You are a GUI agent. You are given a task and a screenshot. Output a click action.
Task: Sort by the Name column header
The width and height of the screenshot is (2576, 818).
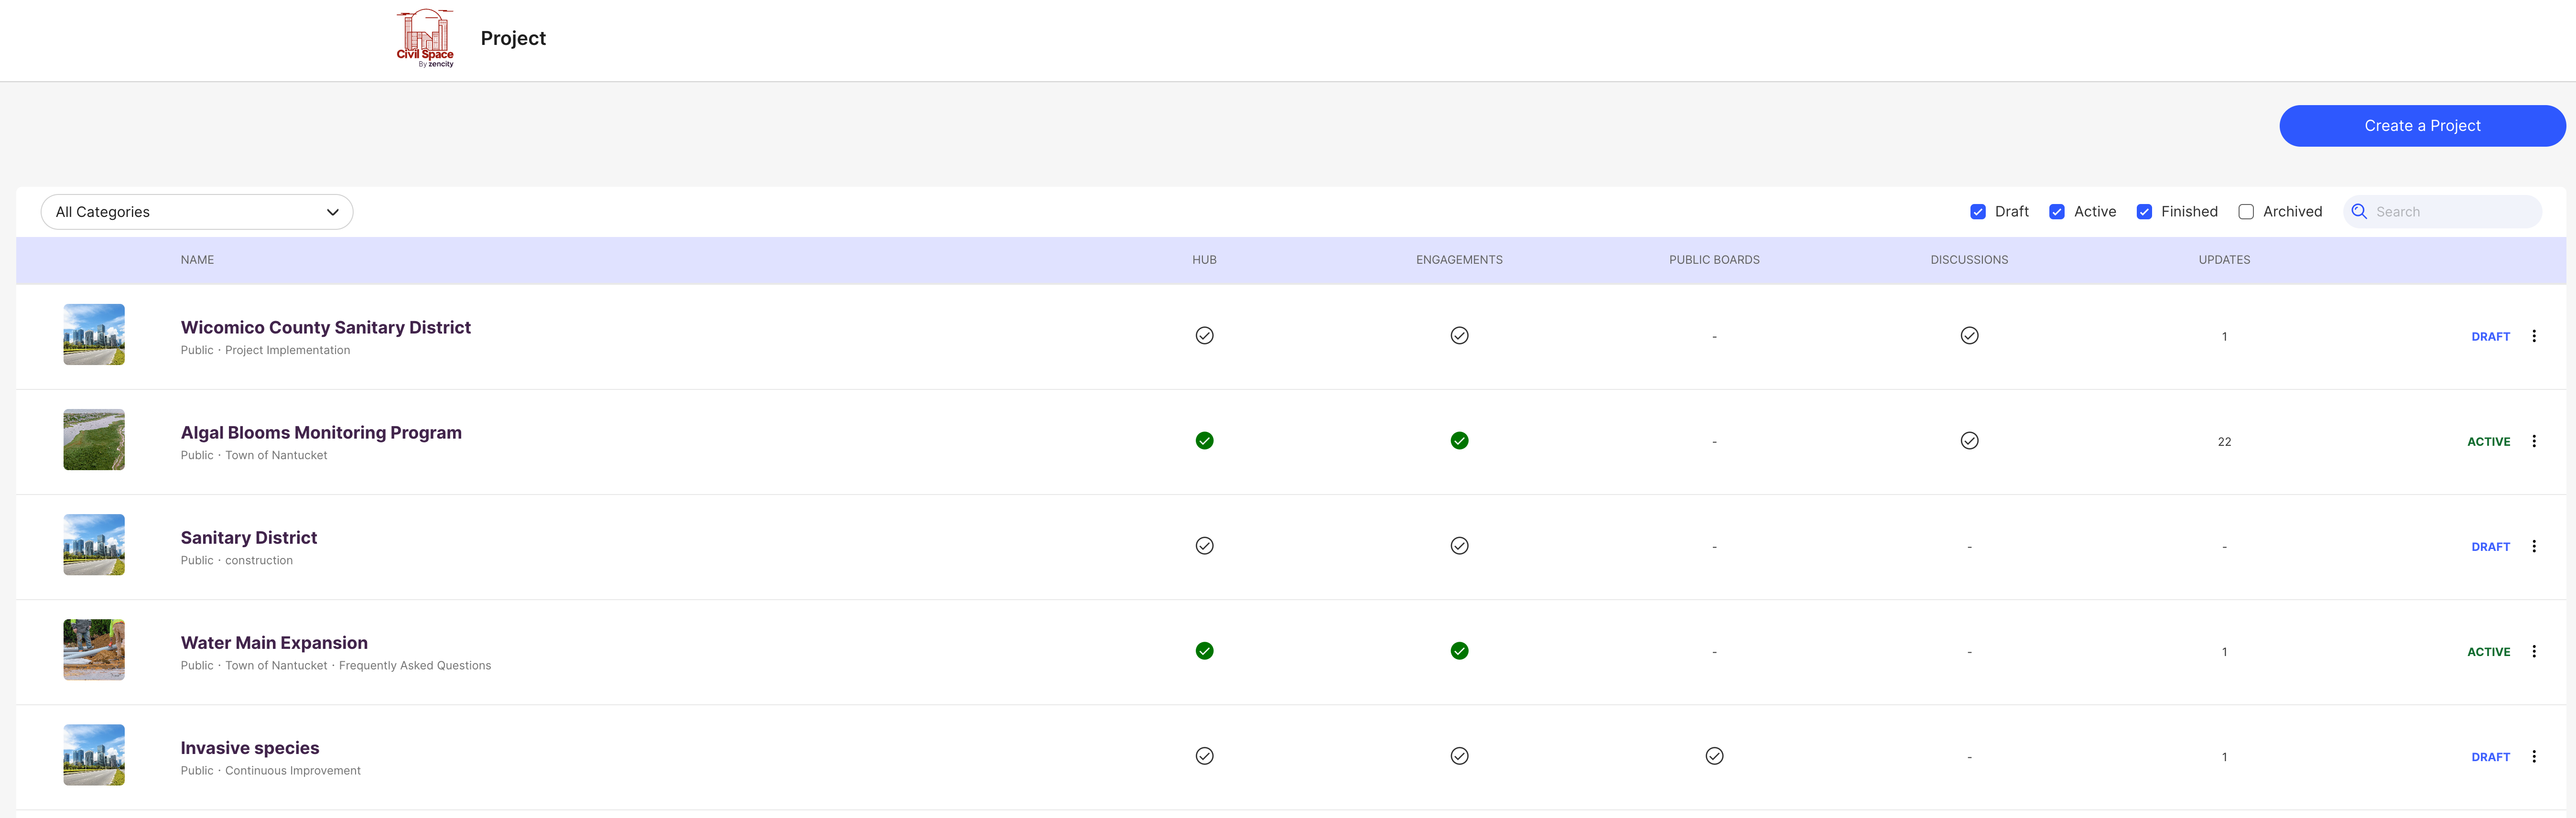(x=196, y=259)
